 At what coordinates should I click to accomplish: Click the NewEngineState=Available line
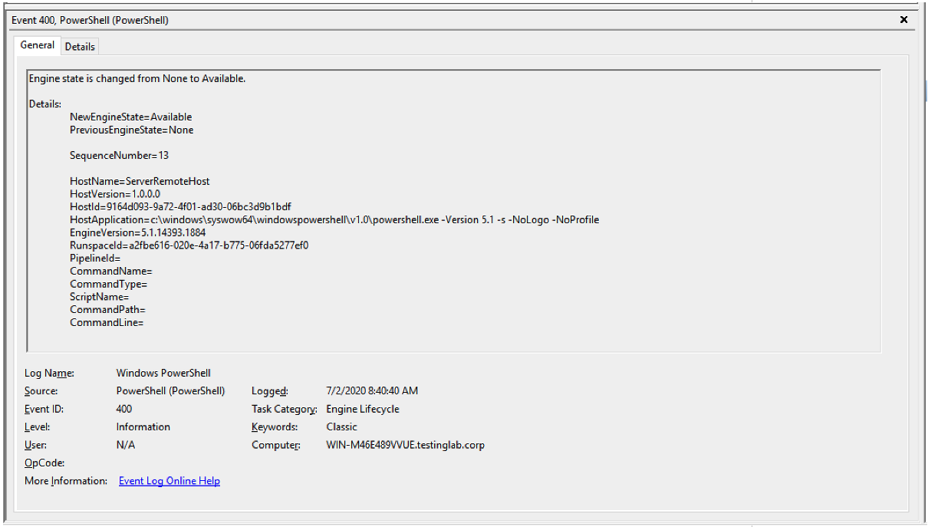(130, 117)
